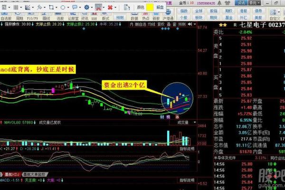Screen dimensions: 285x190
Task: Select the 全球 market tab
Action: coord(199,11)
